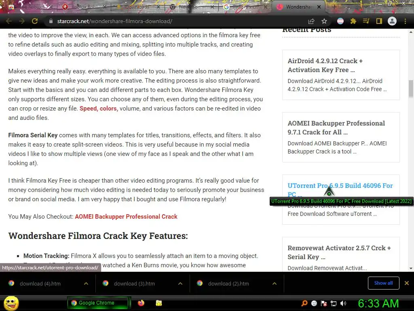The height and width of the screenshot is (311, 414).
Task: Click Show all downloads button
Action: coord(383,283)
